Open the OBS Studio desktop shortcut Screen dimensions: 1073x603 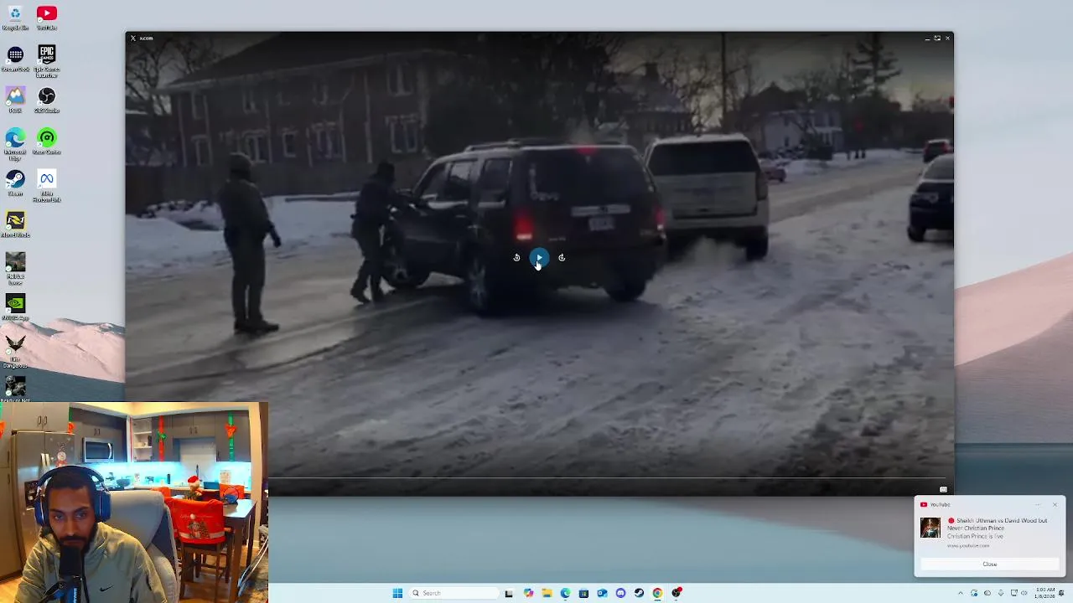coord(47,100)
